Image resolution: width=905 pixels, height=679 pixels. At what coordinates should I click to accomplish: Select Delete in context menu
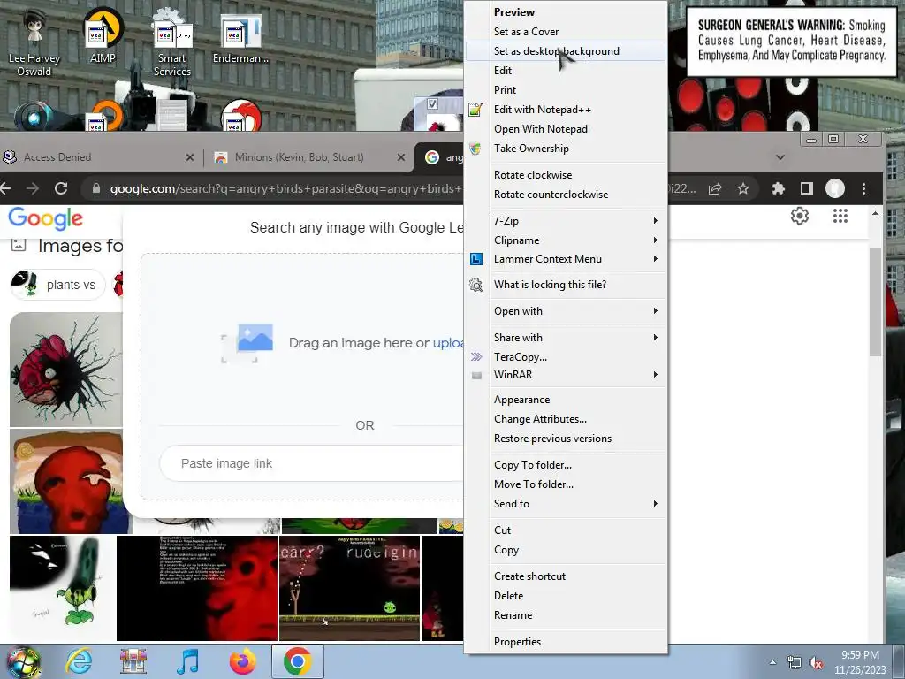[565, 596]
